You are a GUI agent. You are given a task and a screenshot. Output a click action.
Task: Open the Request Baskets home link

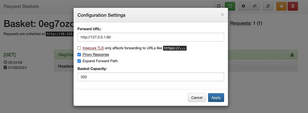[21, 6]
